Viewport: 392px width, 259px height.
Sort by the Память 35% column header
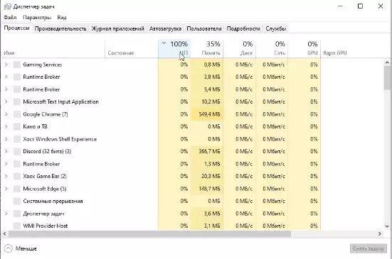(207, 49)
